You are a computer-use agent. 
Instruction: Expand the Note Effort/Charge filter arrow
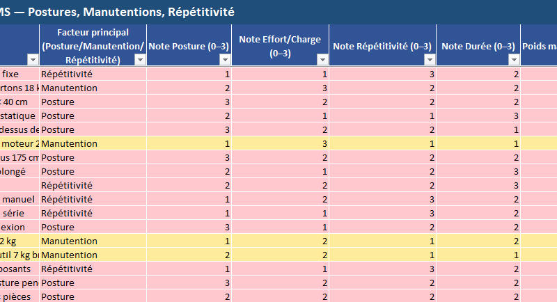[322, 60]
